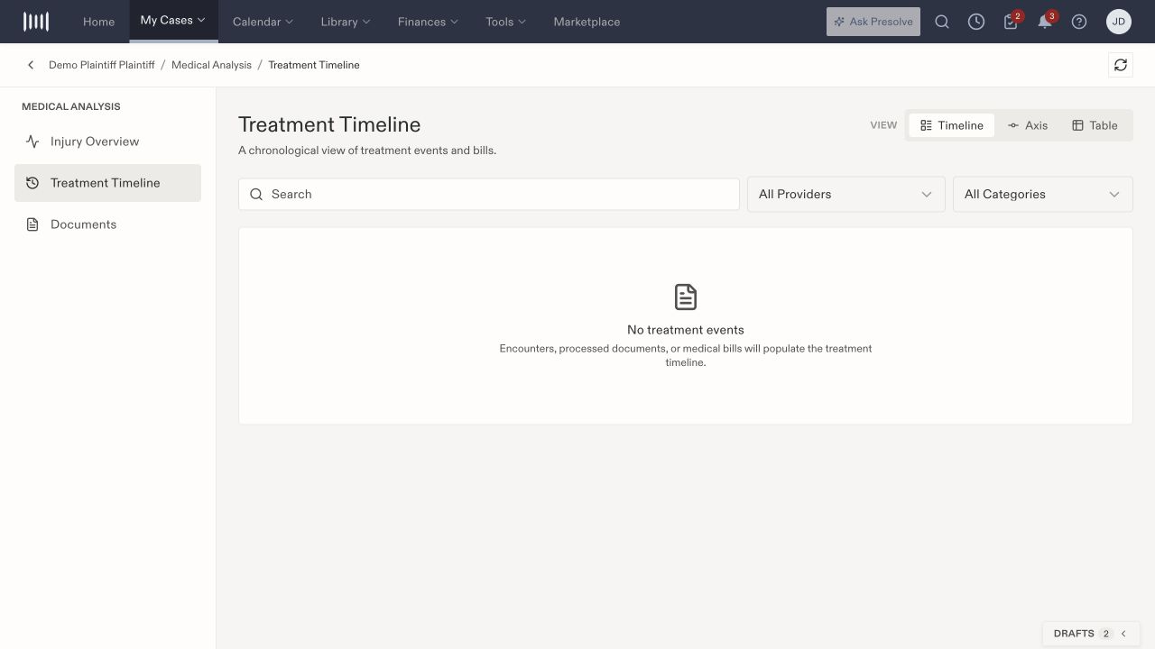The width and height of the screenshot is (1155, 649).
Task: Open the JD user avatar menu
Action: coord(1119,22)
